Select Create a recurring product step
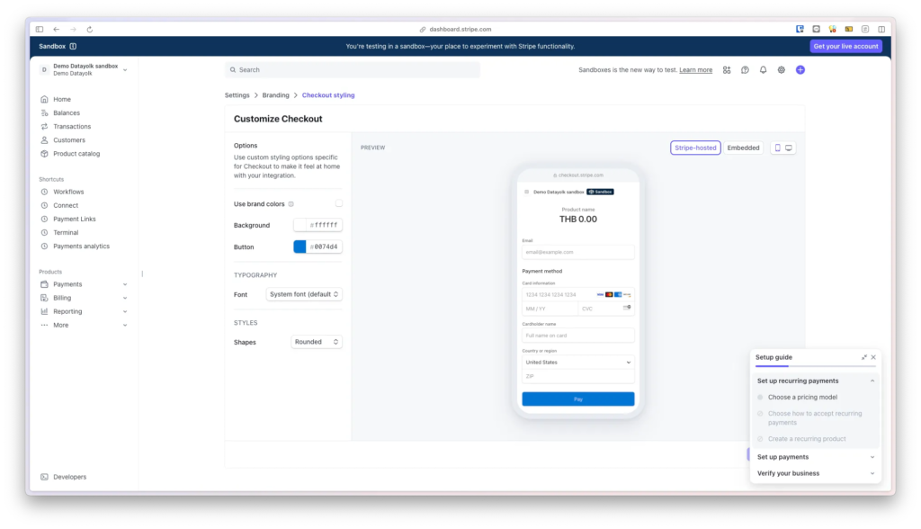 [807, 439]
